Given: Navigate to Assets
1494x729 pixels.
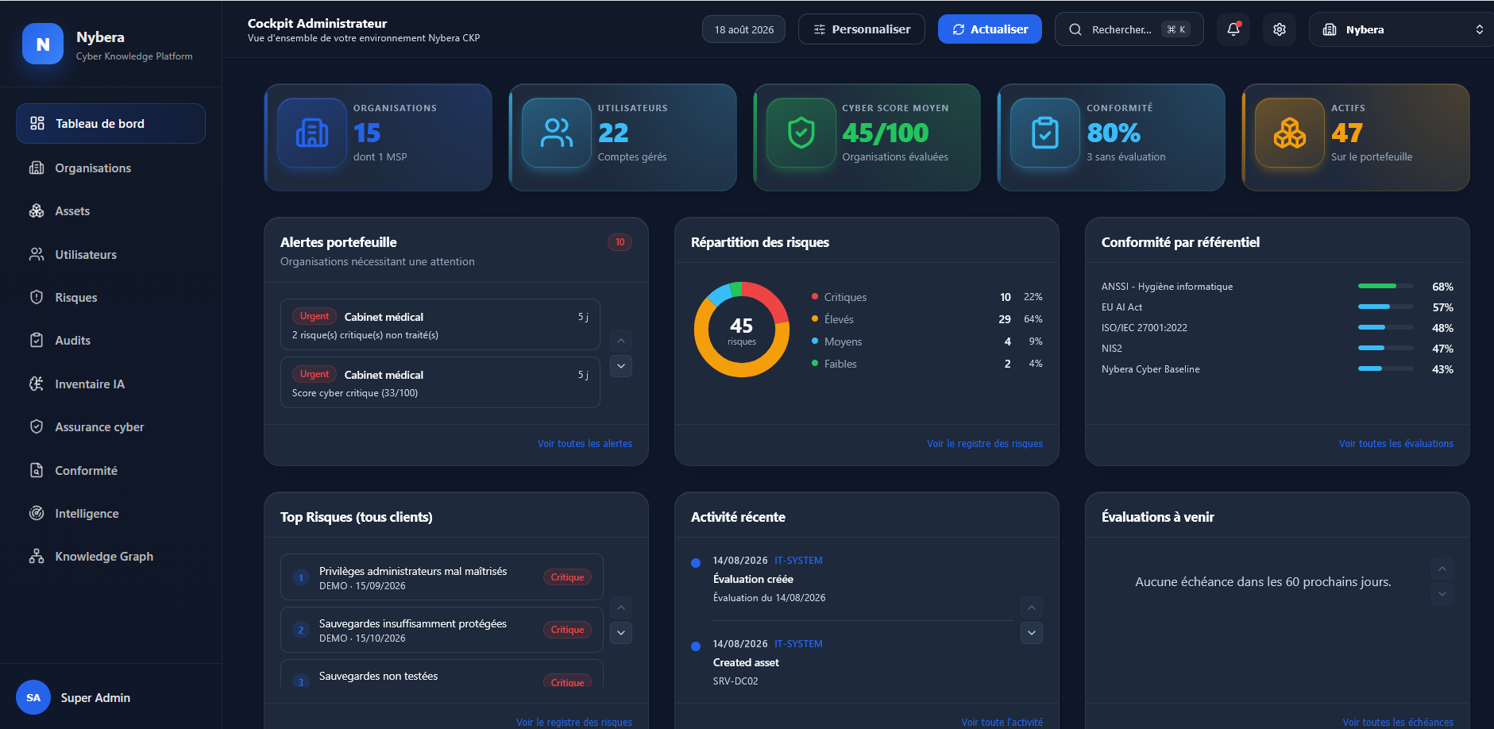Looking at the screenshot, I should [x=110, y=211].
